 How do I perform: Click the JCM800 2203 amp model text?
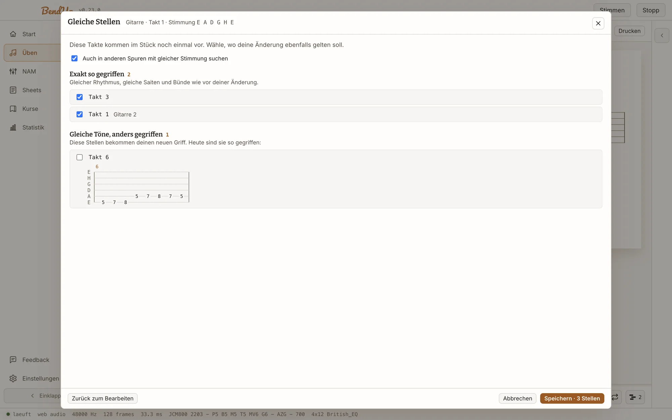tap(237, 414)
